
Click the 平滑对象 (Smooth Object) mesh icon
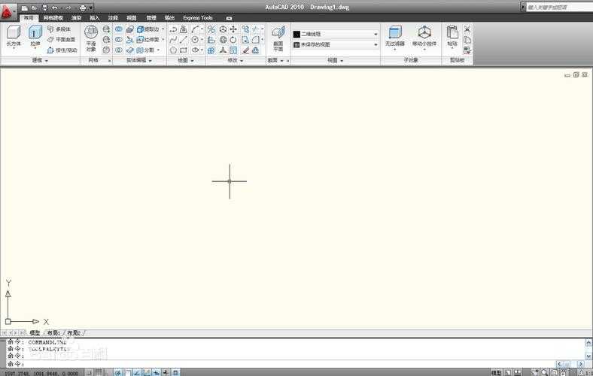point(91,32)
